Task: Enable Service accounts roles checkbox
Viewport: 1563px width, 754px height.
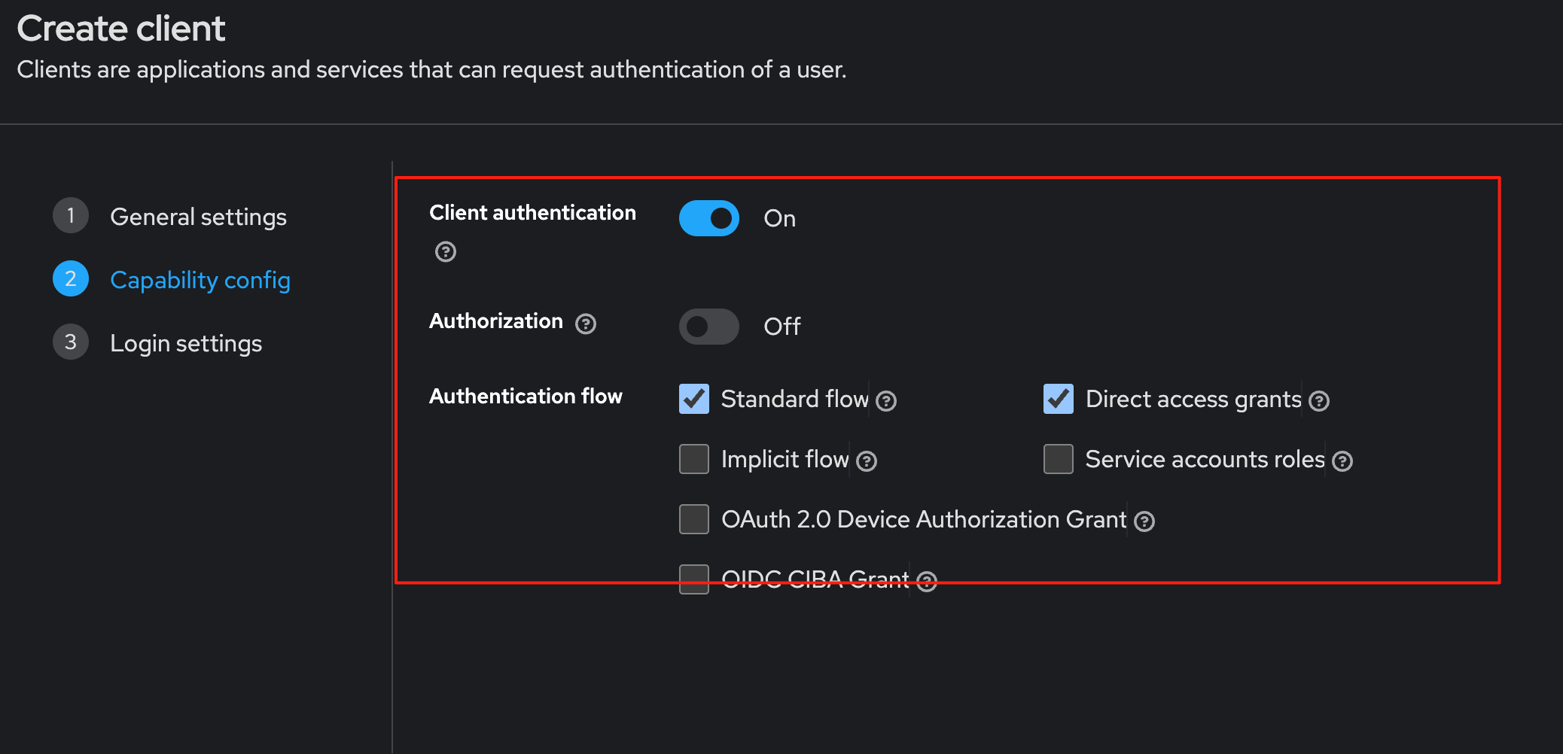Action: (1059, 459)
